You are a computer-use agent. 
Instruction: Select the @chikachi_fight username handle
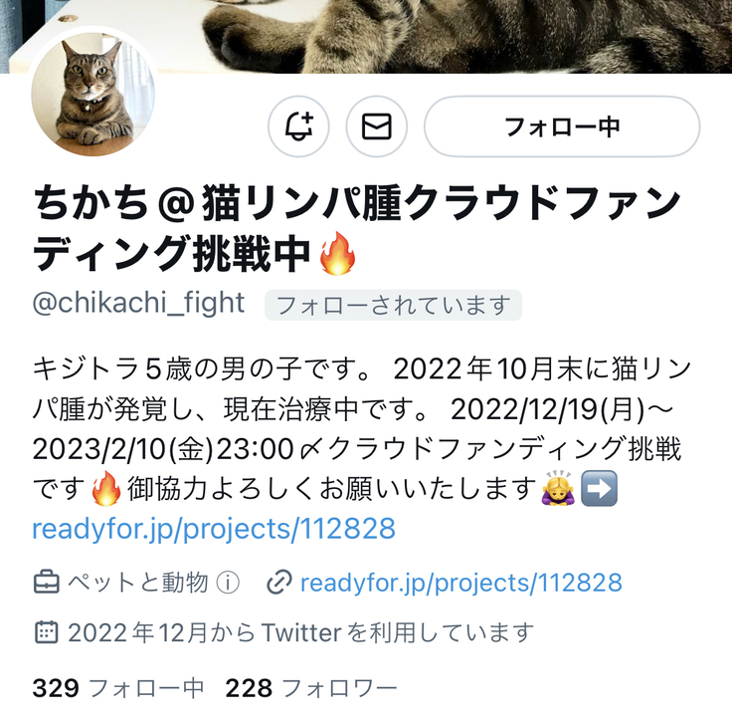pyautogui.click(x=138, y=303)
